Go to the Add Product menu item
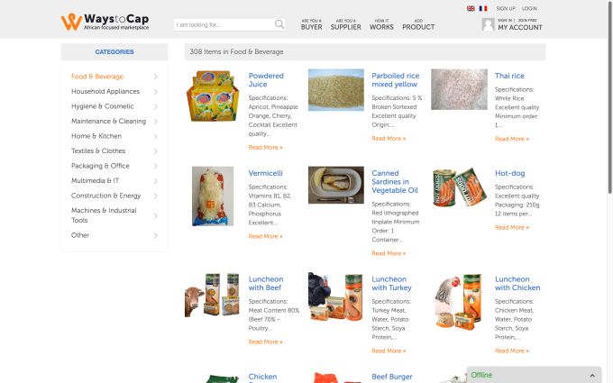This screenshot has width=613, height=383. 418,24
